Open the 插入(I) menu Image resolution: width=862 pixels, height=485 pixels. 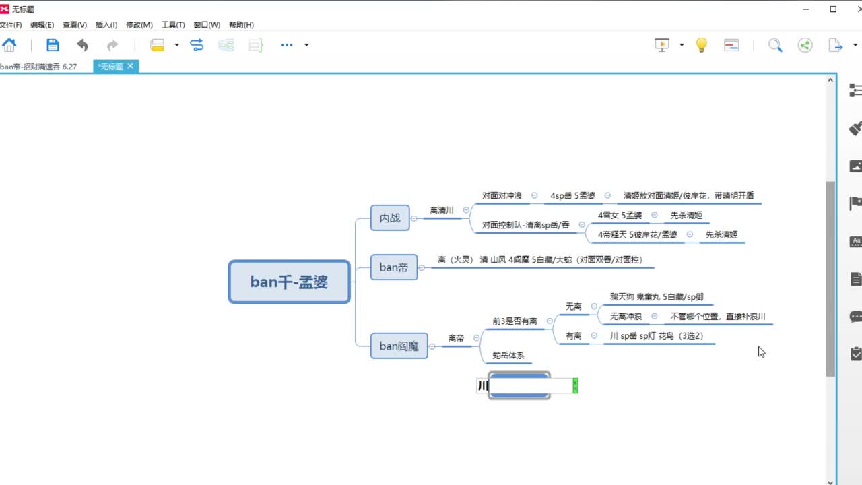[106, 25]
